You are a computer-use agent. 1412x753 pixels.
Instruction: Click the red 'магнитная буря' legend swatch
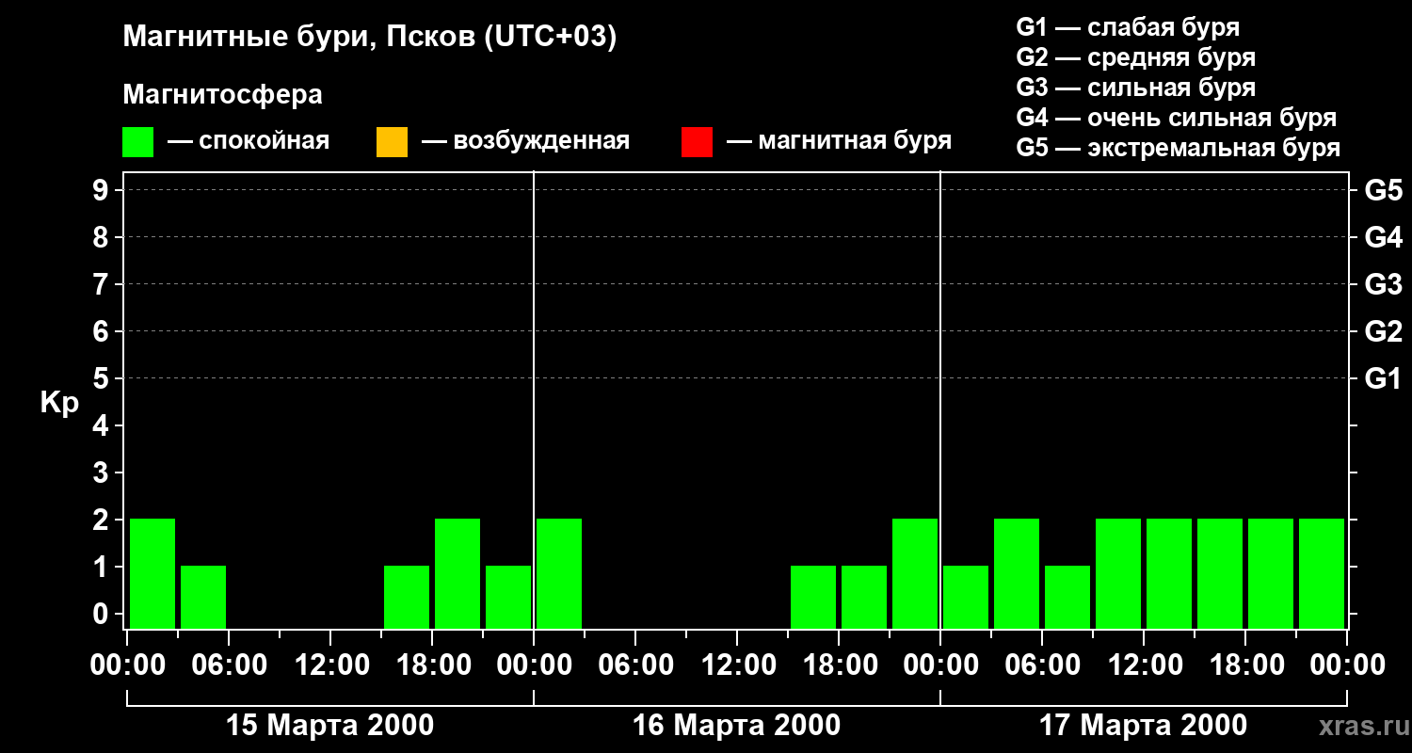tap(697, 142)
